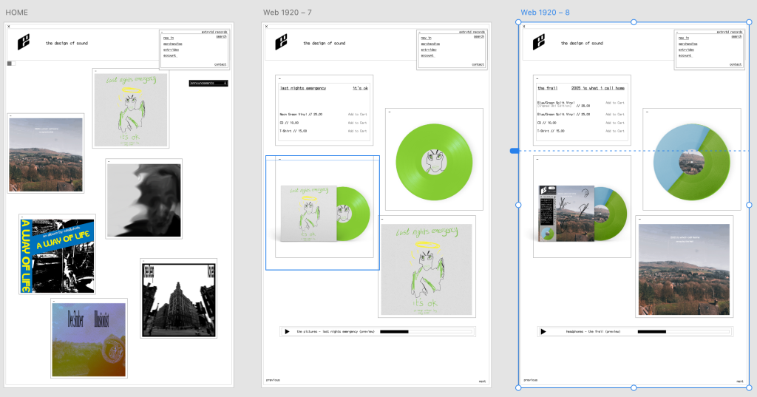
Task: Click the X icon atop the HOME artboard
Action: pos(9,27)
